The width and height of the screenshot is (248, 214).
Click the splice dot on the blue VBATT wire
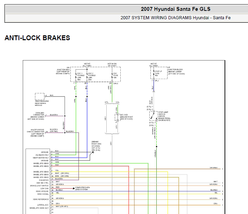click(87, 97)
